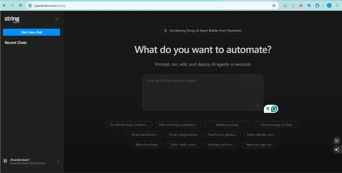Screen dimensions: 342x173
Task: Open Chrome's three-dot menu
Action: click(x=337, y=5)
